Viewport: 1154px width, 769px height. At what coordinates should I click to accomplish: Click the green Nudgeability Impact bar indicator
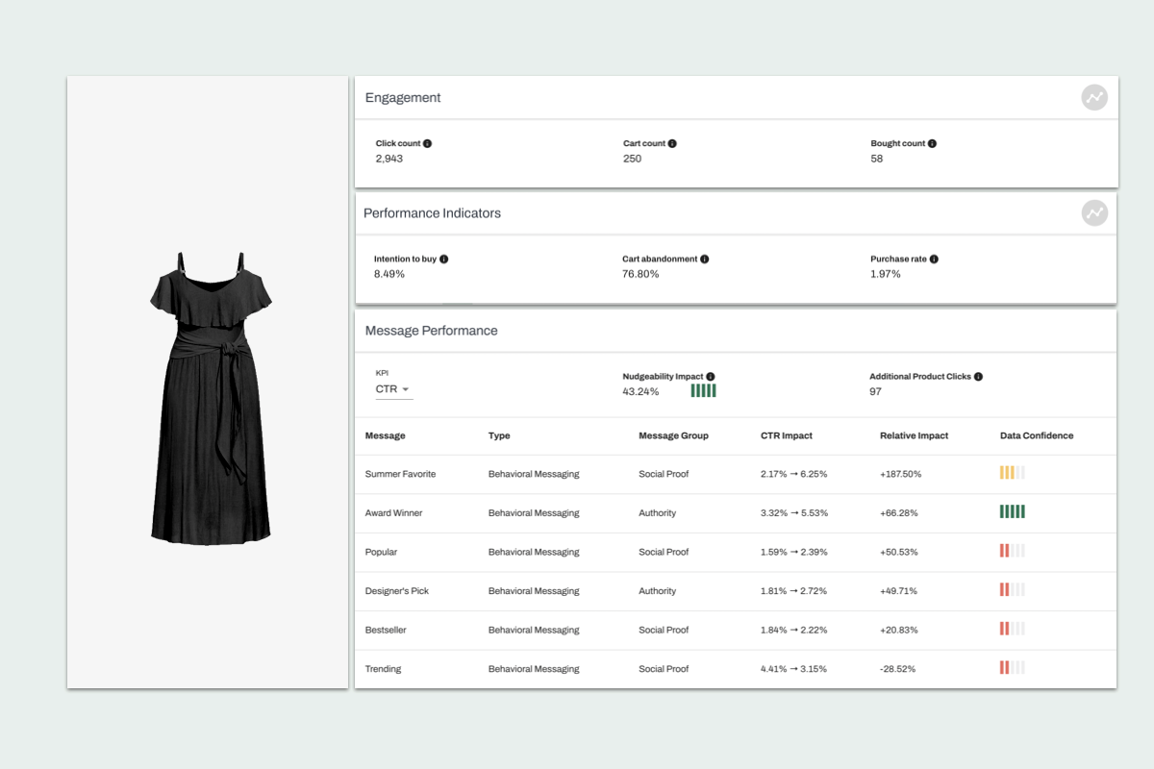(x=703, y=390)
